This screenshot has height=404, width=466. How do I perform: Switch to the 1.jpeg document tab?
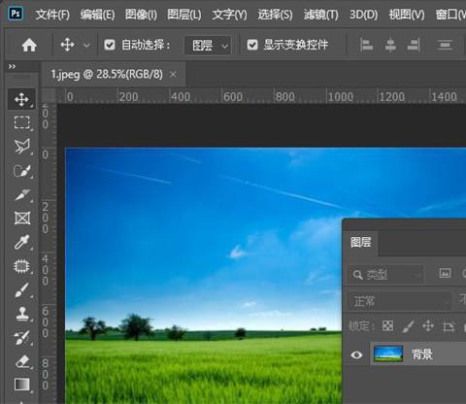[x=107, y=75]
